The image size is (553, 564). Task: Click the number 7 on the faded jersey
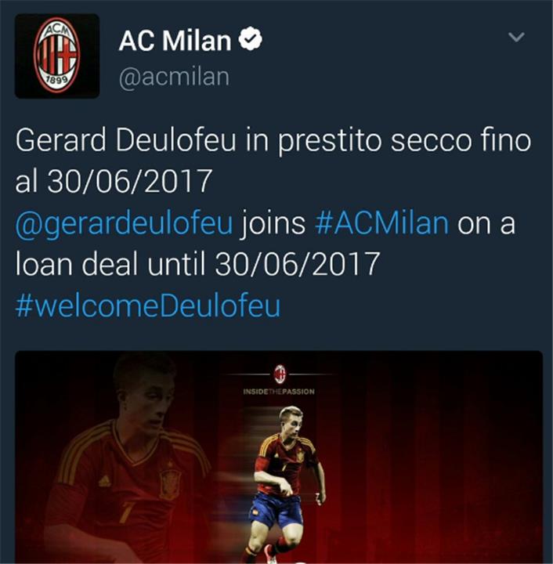(x=125, y=512)
